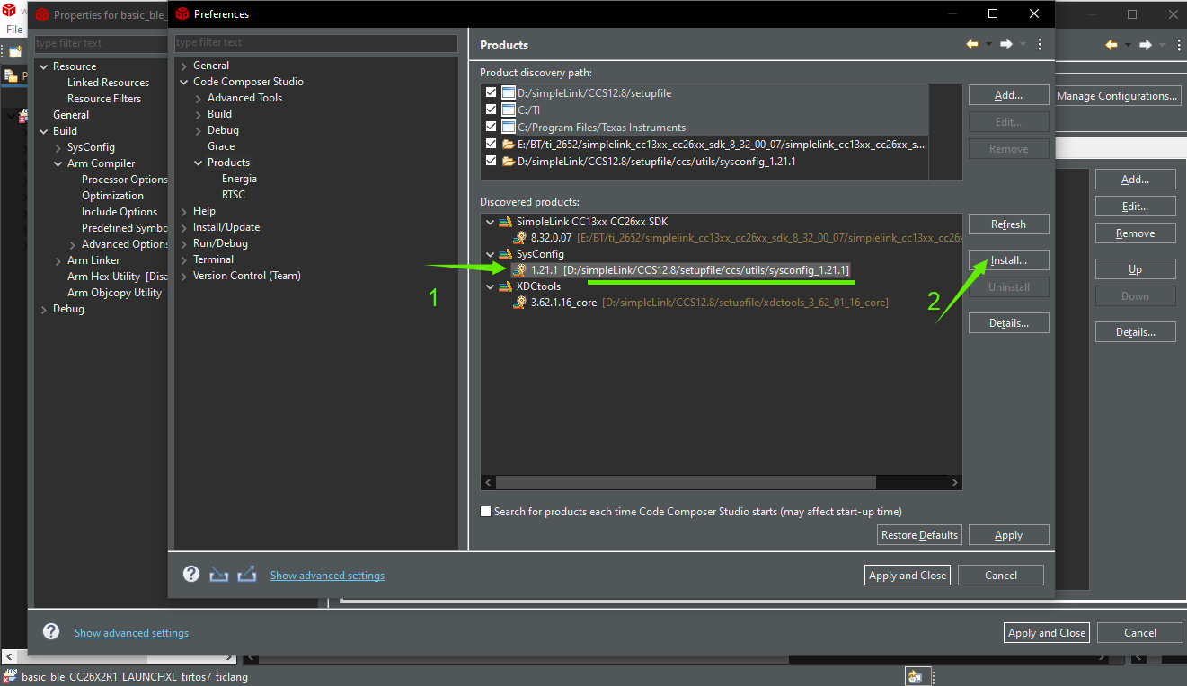Open back history dropdown in Preferences
Screen dimensions: 1187x686
click(988, 44)
